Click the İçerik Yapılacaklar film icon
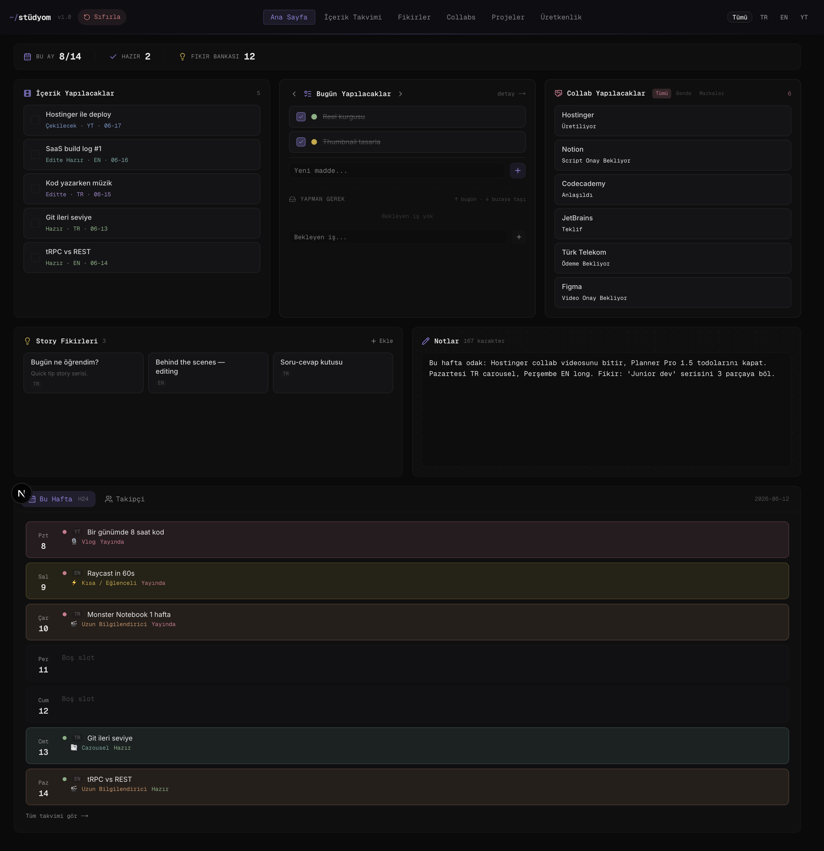 pos(27,93)
